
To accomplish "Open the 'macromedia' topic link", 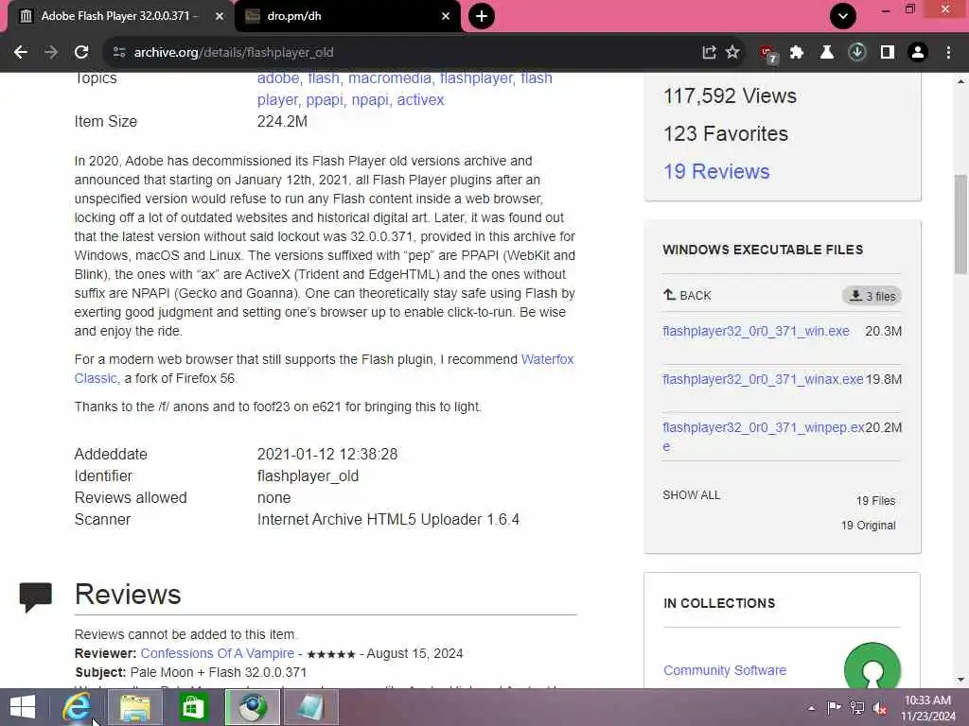I will click(x=390, y=78).
